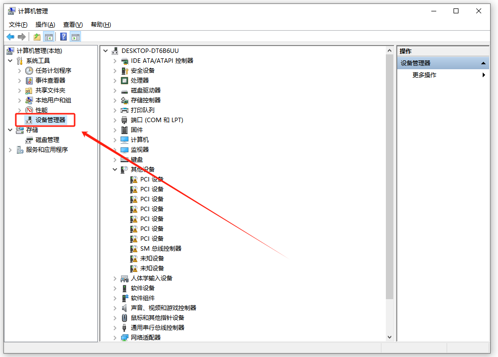Select 设备管理器 in the left tree

pos(50,120)
